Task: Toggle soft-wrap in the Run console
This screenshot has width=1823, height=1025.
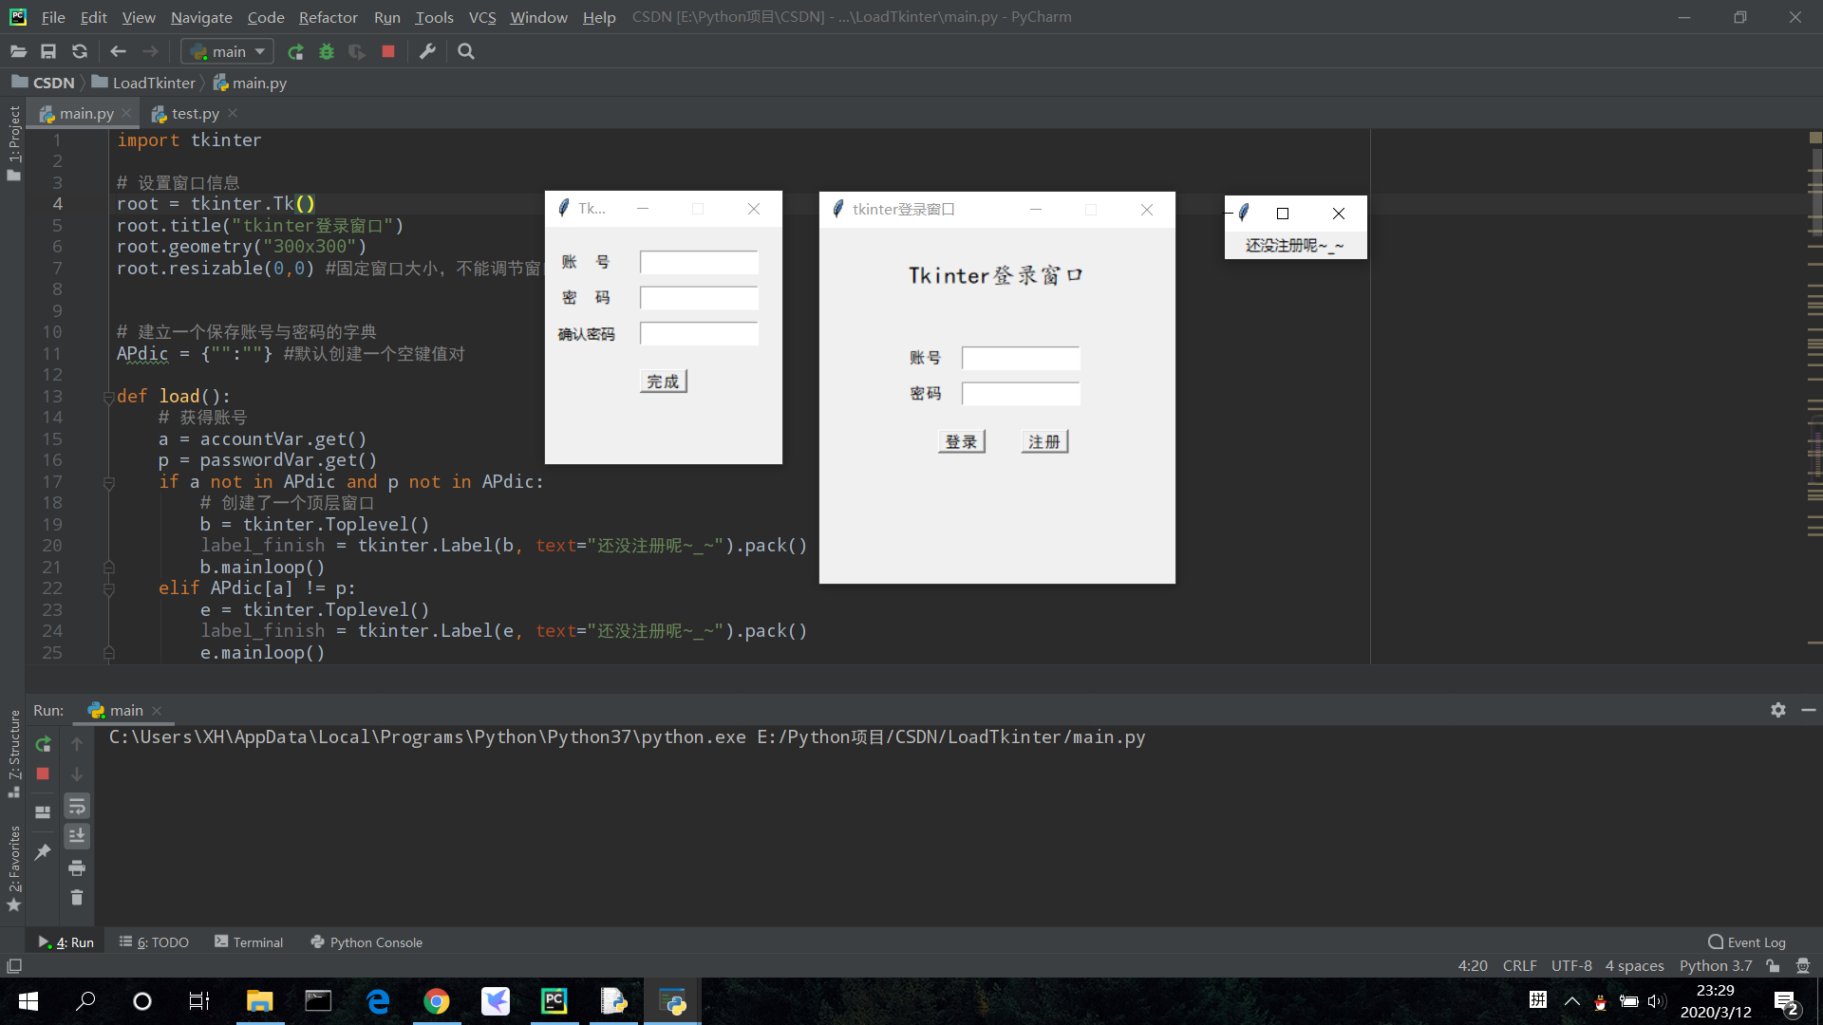Action: (77, 806)
